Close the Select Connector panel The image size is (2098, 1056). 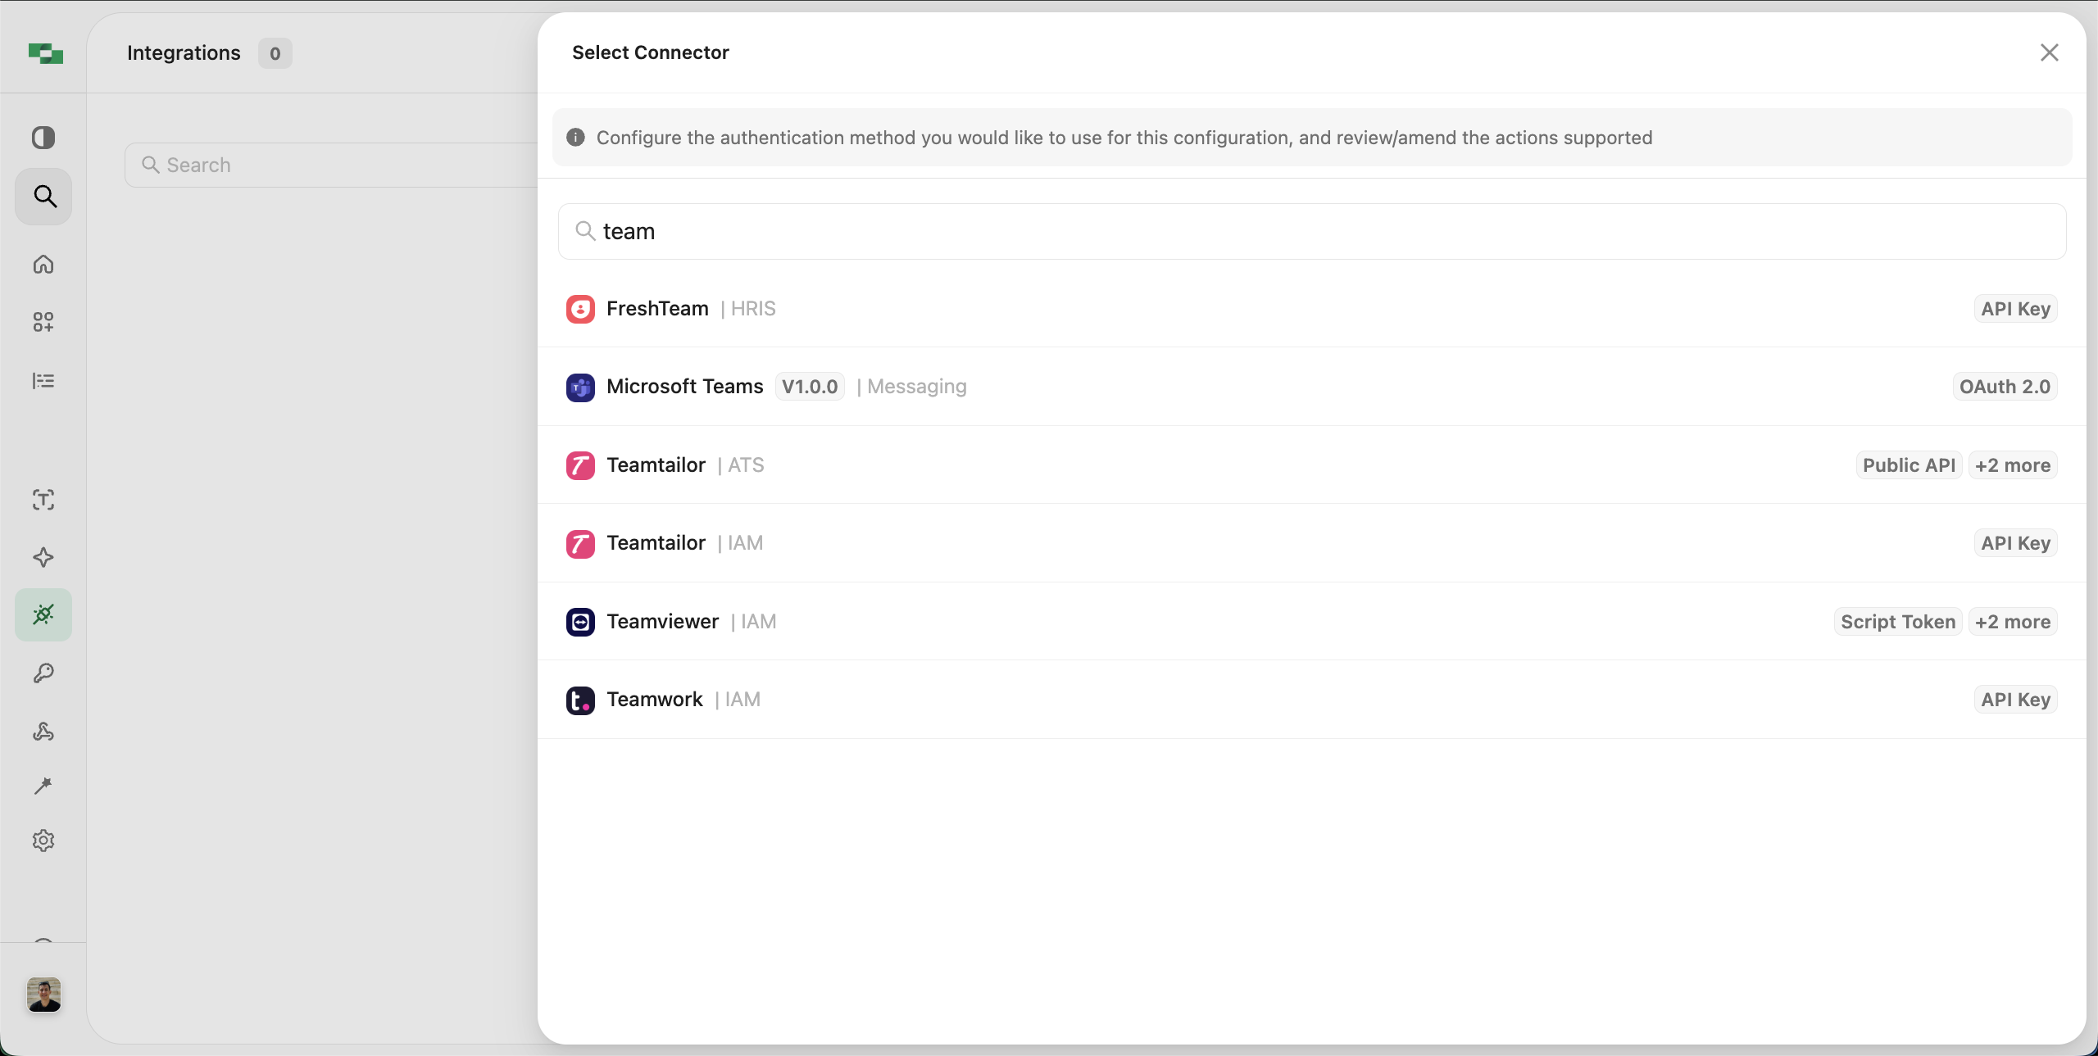[2049, 52]
